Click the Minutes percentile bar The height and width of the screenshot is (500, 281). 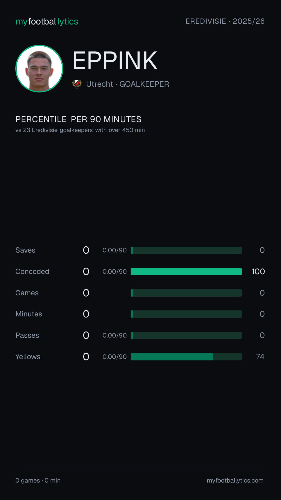point(186,314)
